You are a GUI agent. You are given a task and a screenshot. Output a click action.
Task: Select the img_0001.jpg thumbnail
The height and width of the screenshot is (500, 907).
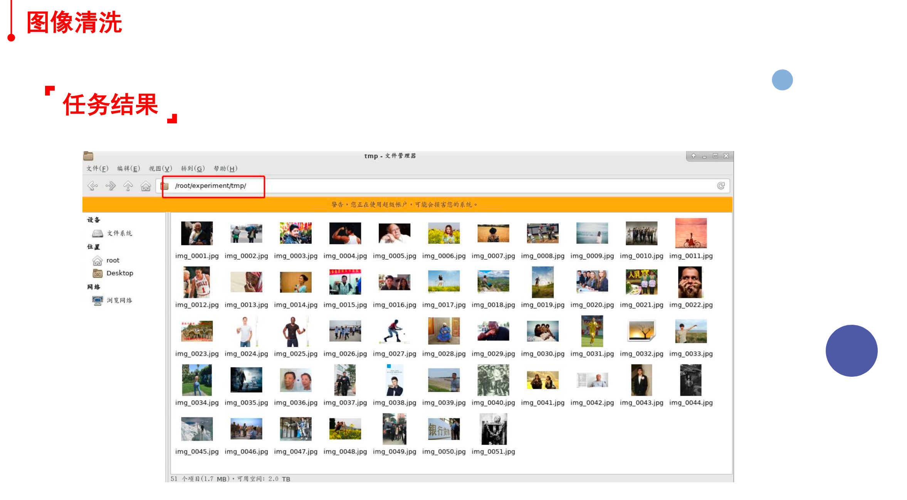click(197, 233)
